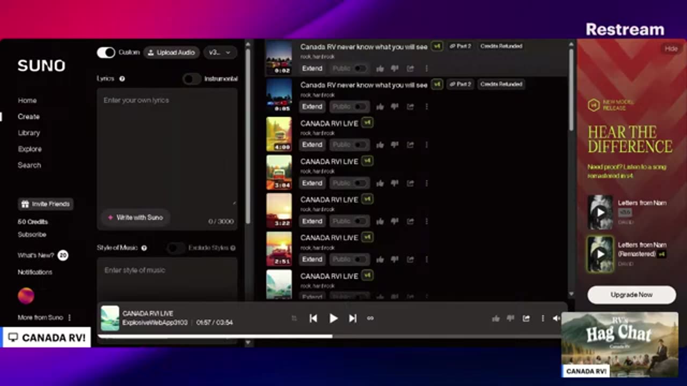687x386 pixels.
Task: Toggle Public on the 2:51 track
Action: point(360,259)
